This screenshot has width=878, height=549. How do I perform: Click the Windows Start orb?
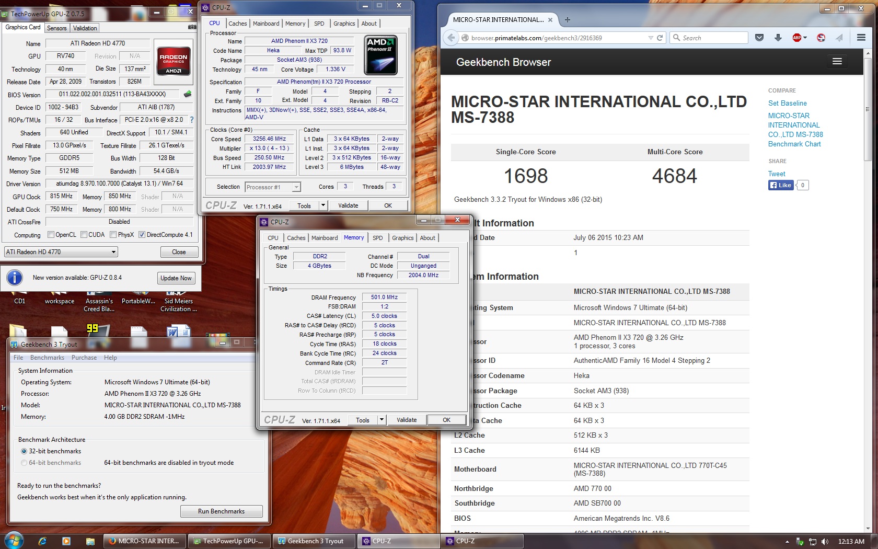click(14, 541)
